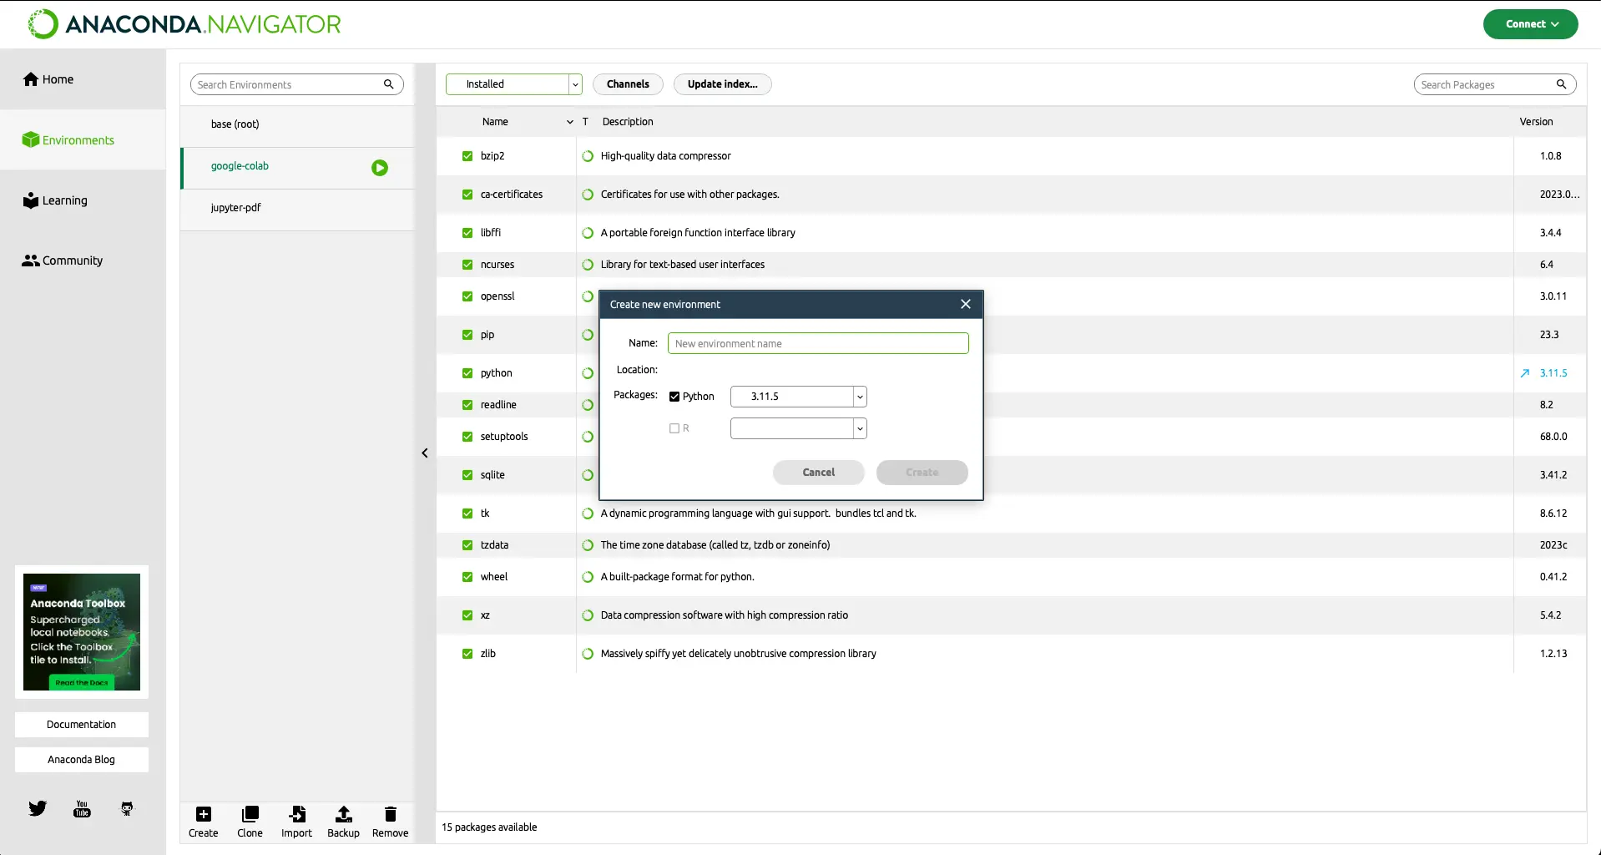Click the Backup environment icon
The width and height of the screenshot is (1601, 855).
click(343, 814)
